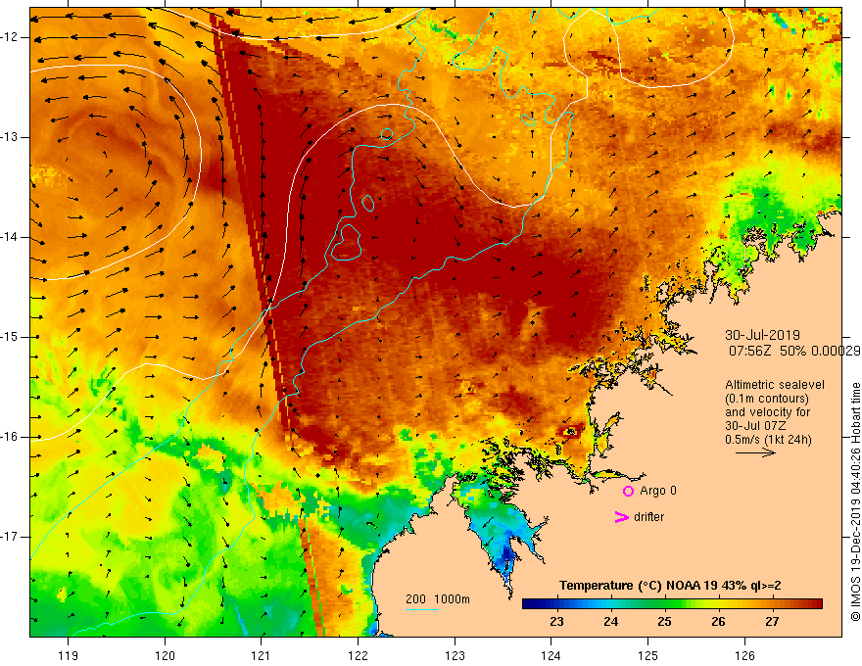This screenshot has height=666, width=862.
Task: Click the longitude 121 axis label
Action: [x=262, y=655]
